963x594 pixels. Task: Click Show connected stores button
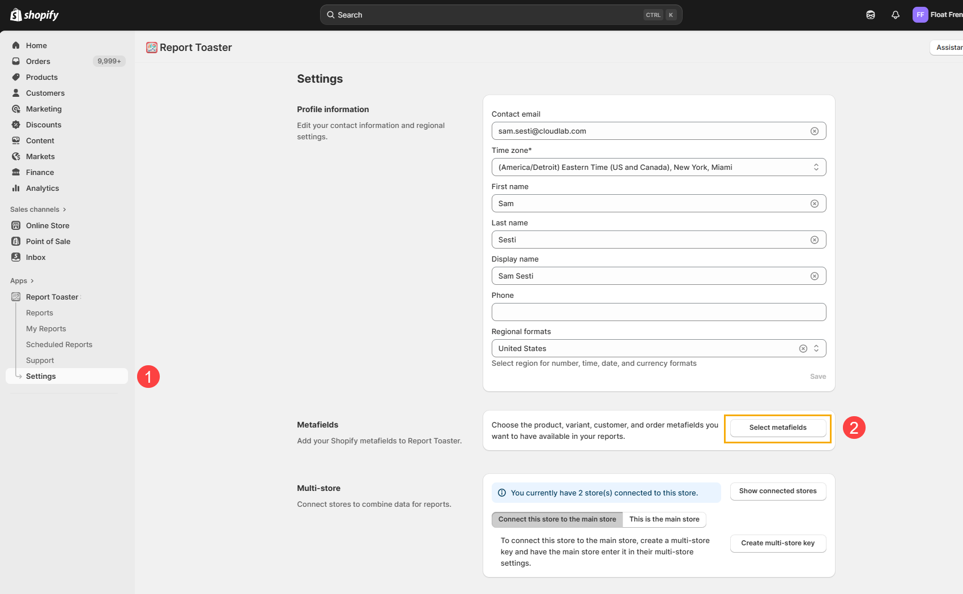click(777, 491)
